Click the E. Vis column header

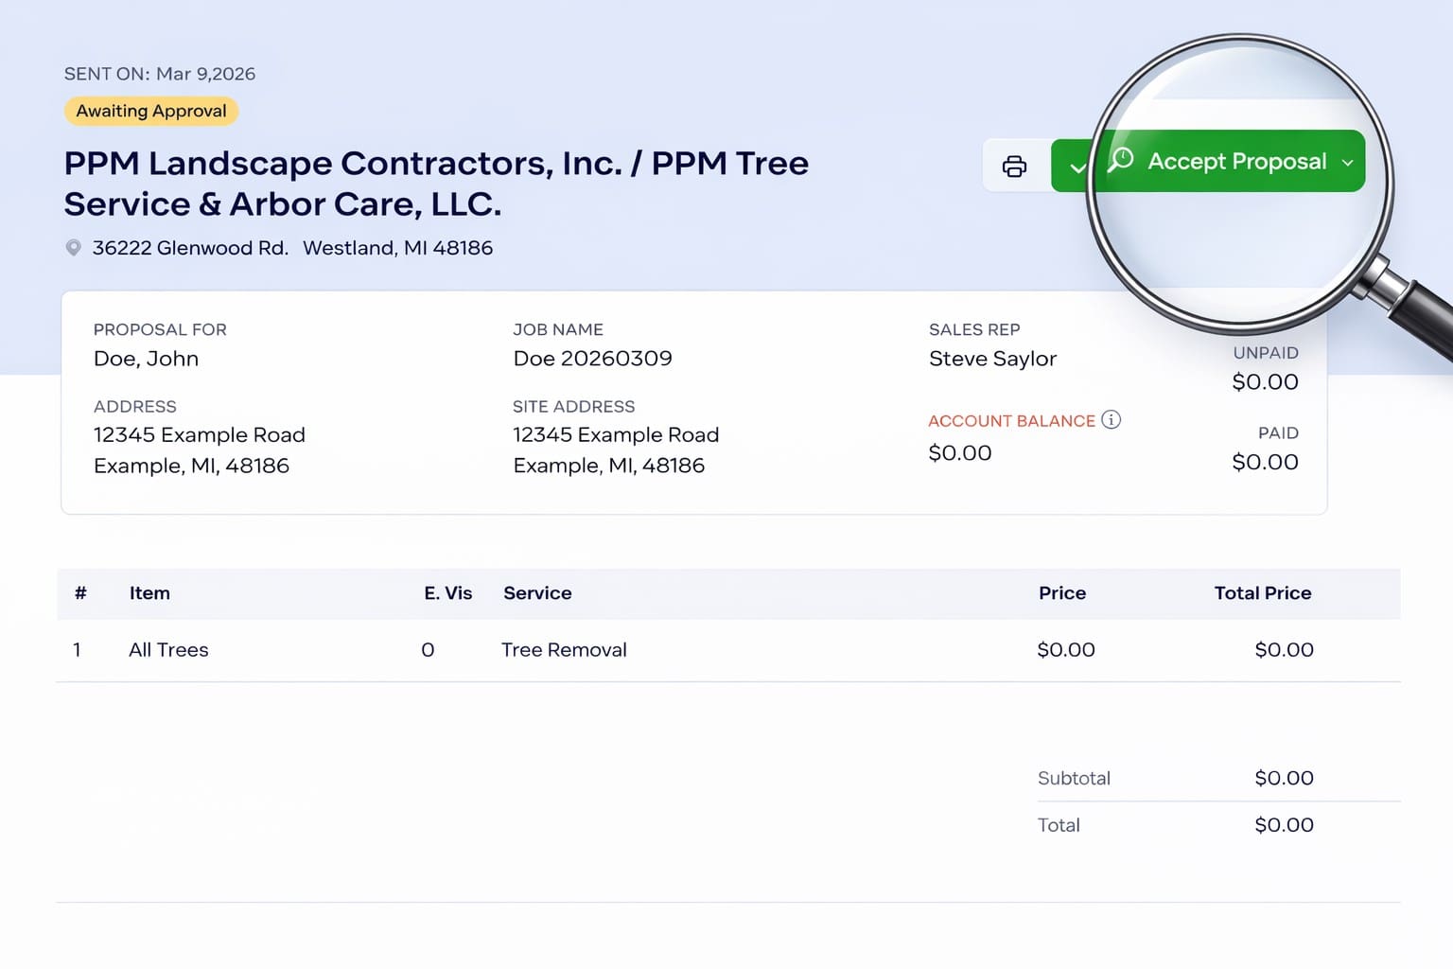[447, 593]
